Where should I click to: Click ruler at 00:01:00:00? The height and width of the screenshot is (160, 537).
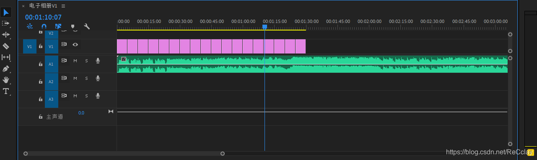pyautogui.click(x=244, y=21)
